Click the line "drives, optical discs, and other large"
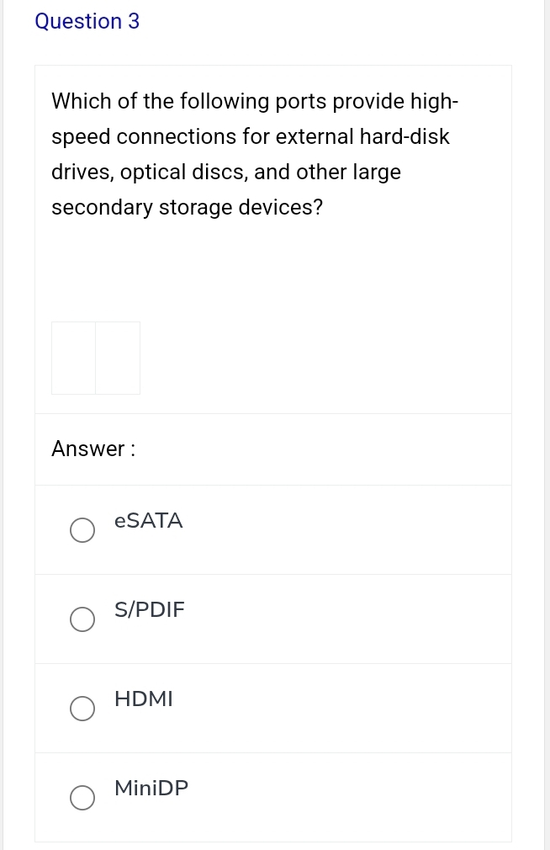 (x=226, y=173)
